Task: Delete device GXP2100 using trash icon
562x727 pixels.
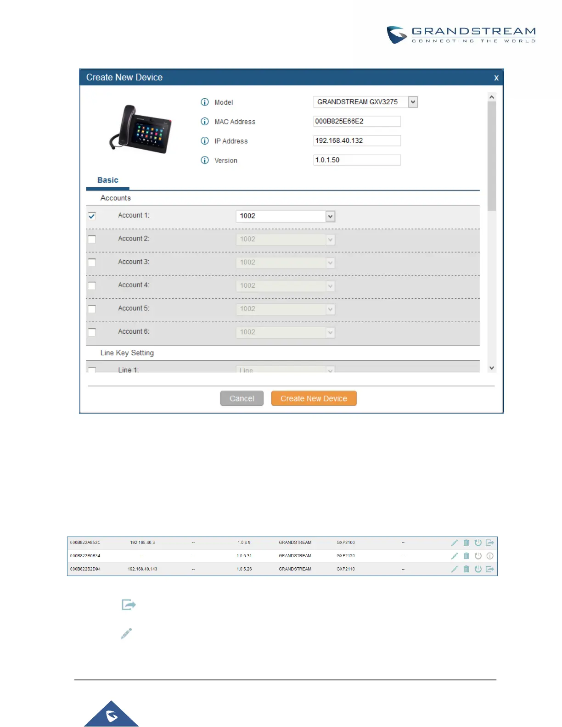Action: point(466,542)
